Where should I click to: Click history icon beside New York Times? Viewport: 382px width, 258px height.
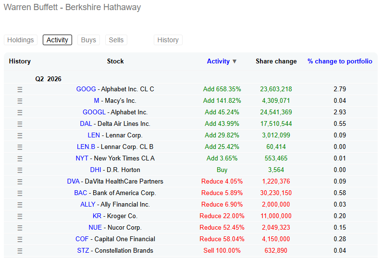click(20, 159)
